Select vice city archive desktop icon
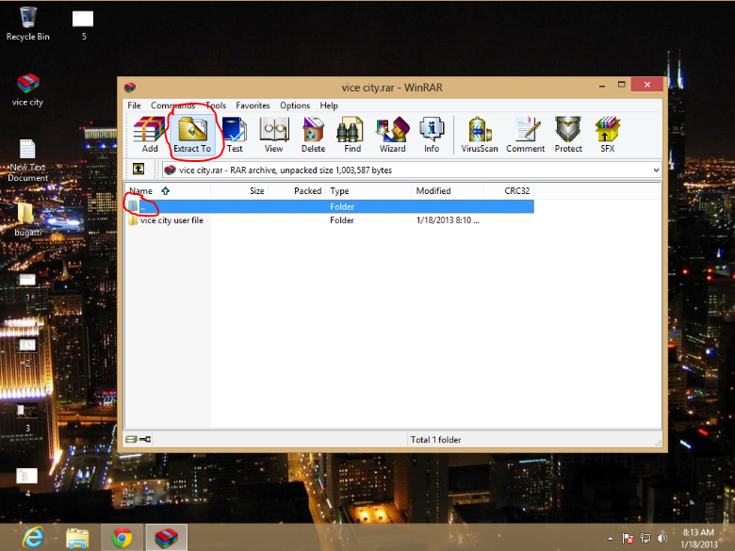735x551 pixels. [x=27, y=90]
